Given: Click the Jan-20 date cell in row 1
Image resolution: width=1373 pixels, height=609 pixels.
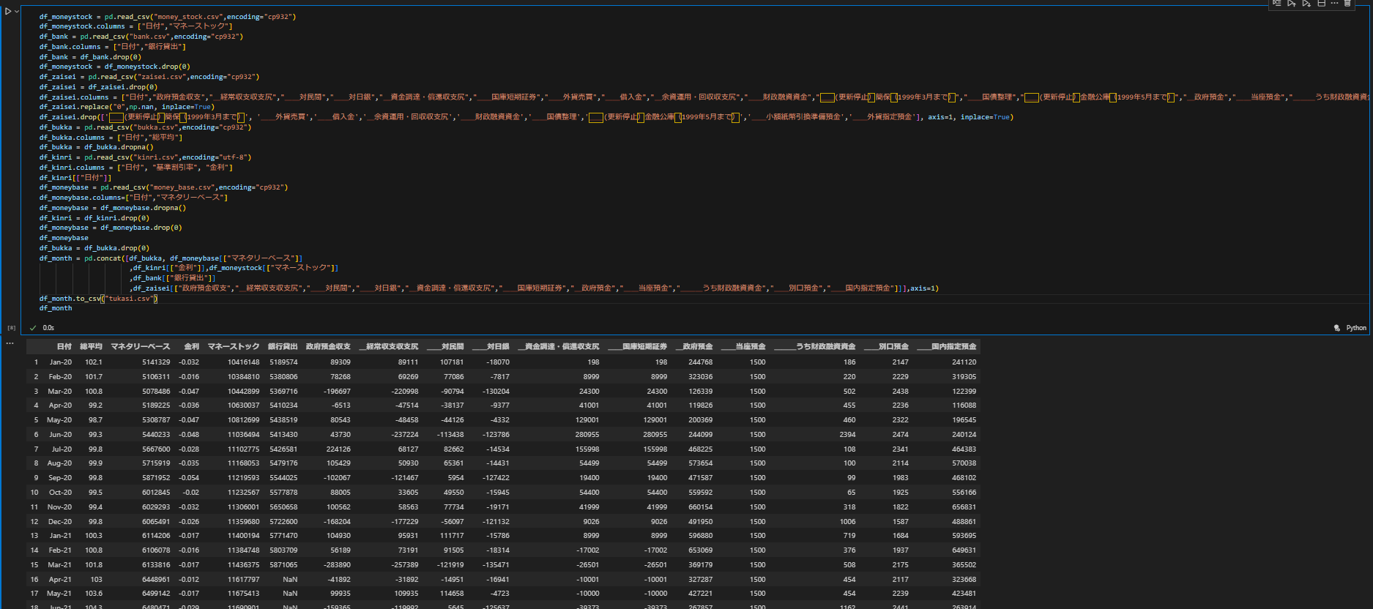Looking at the screenshot, I should tap(60, 362).
